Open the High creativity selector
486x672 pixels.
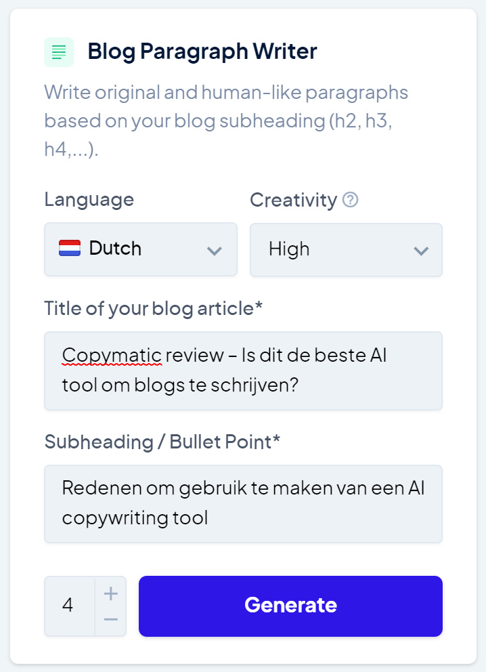coord(345,249)
